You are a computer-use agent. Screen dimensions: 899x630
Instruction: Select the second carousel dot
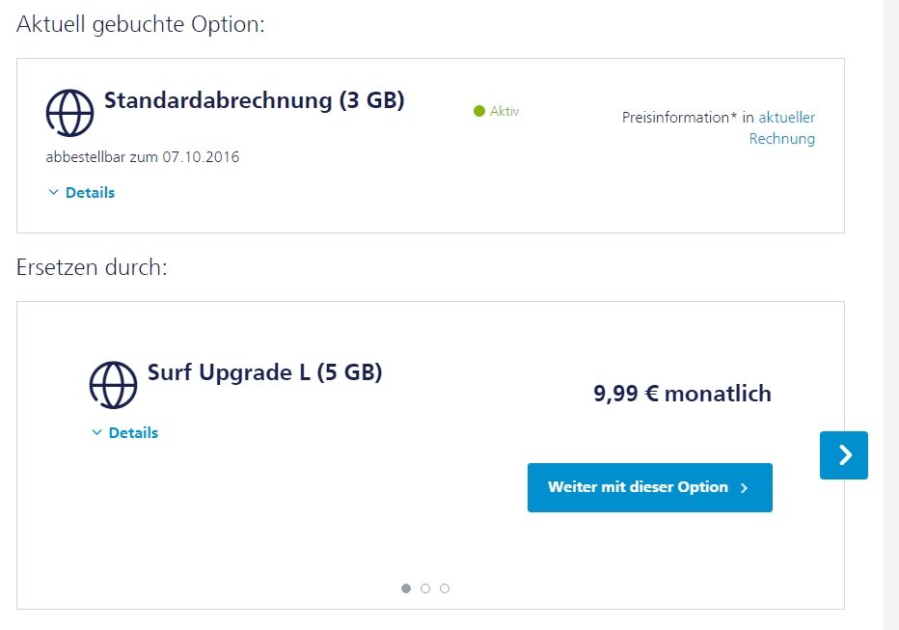pyautogui.click(x=425, y=588)
